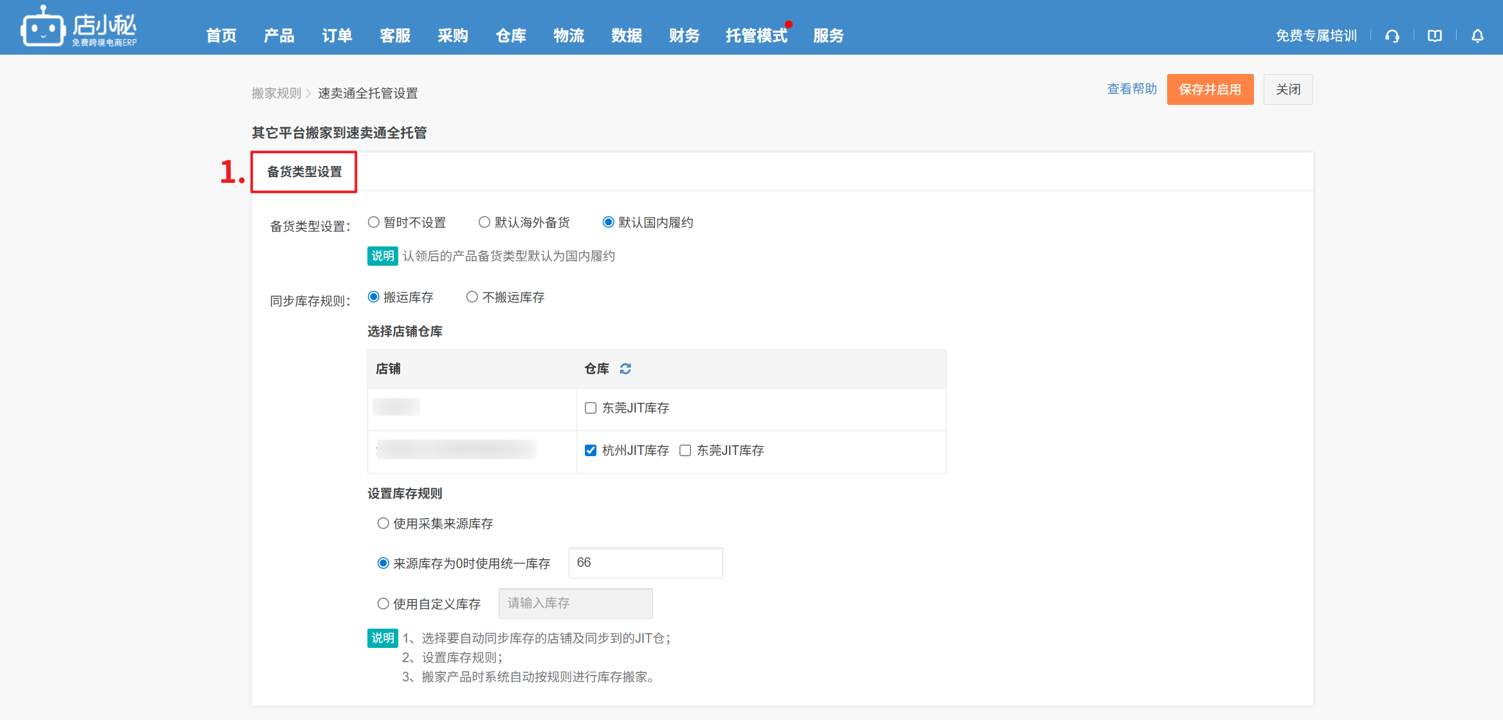Select 默认海外备货 radio option

(x=484, y=223)
